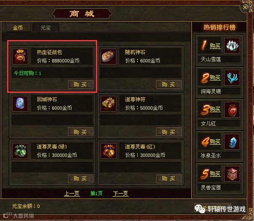Image resolution: width=254 pixels, height=221 pixels.
Task: Click the 深海灵礁 coral icon
Action: 232,78
